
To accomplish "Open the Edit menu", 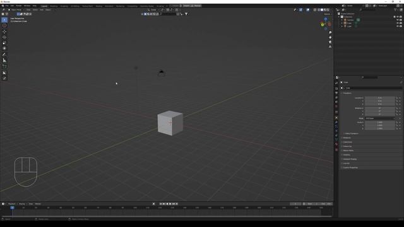I will [12, 6].
